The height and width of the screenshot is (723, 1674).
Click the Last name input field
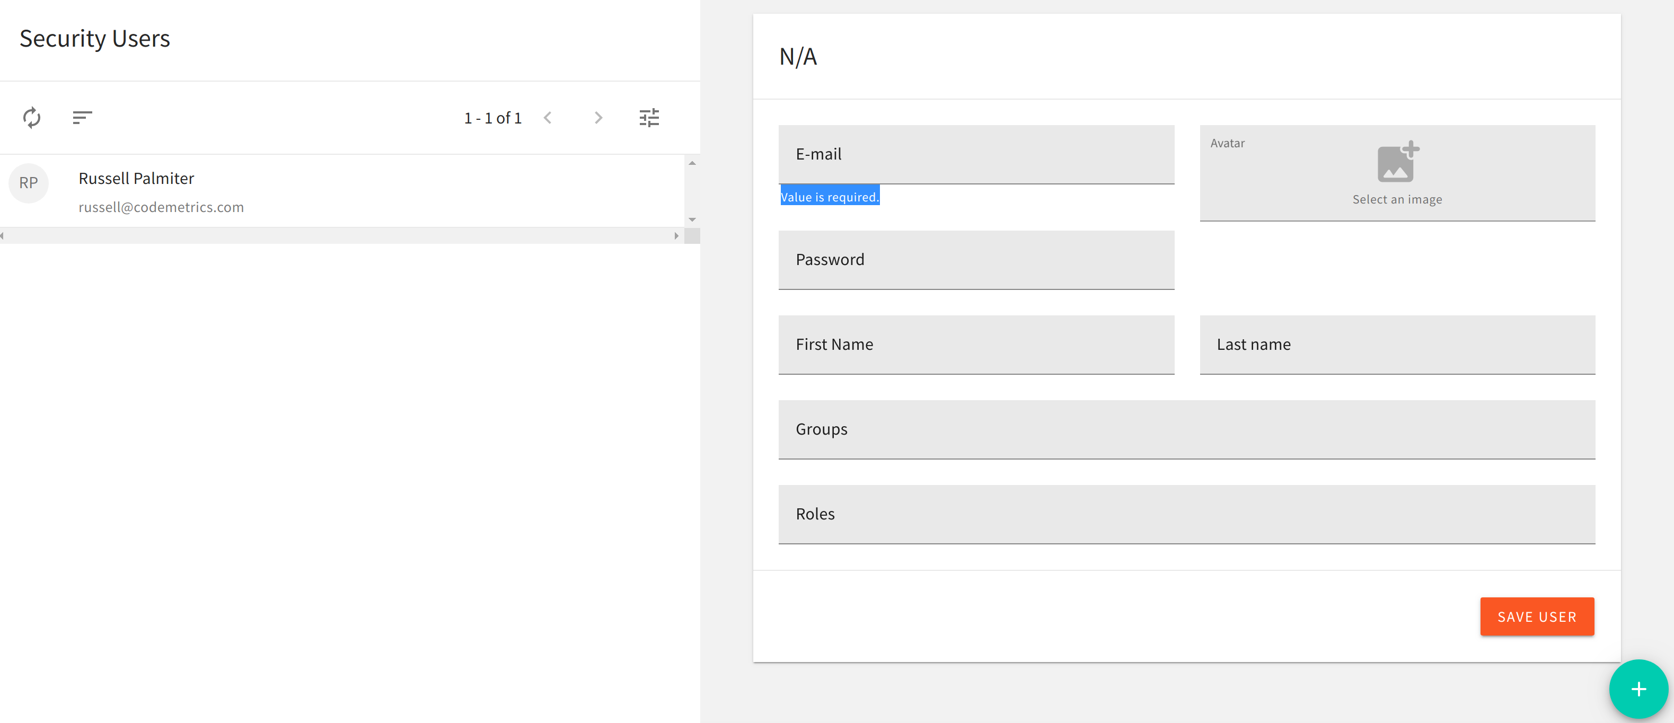(1396, 345)
